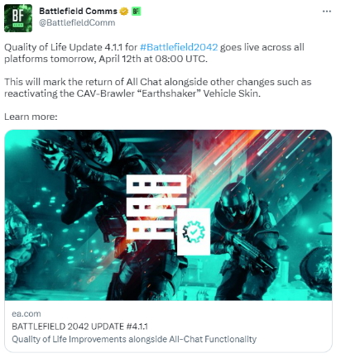Viewport: 341px width, 358px height.
Task: Click the All Chat return paragraph
Action: [x=158, y=88]
